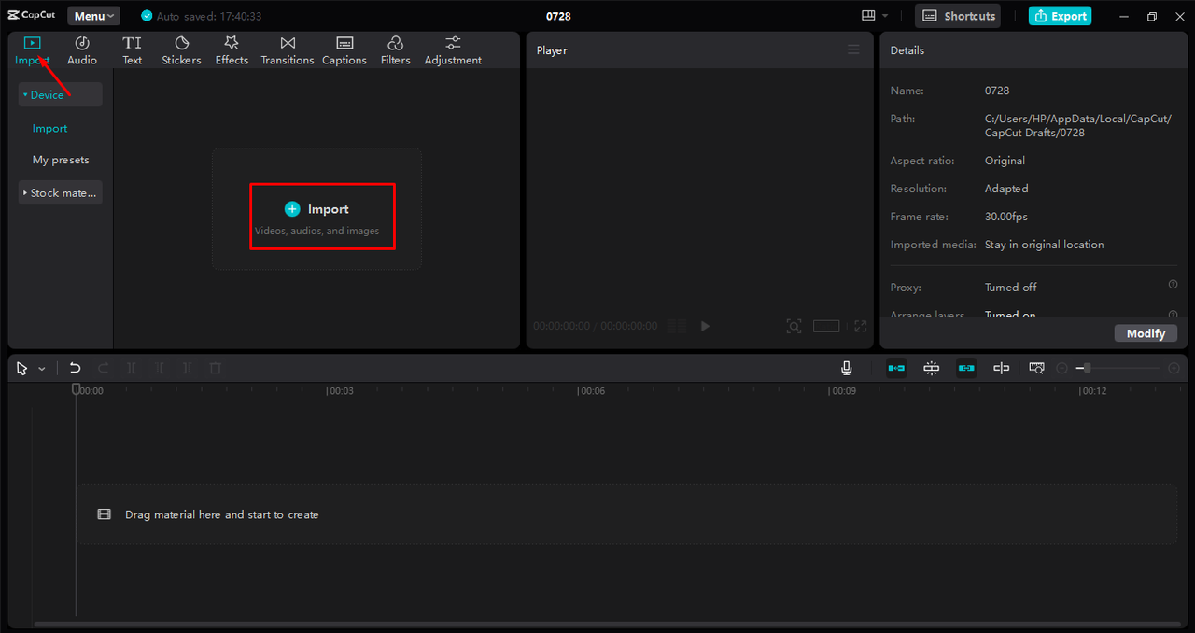Open the Captions tab
The width and height of the screenshot is (1195, 633).
click(344, 50)
